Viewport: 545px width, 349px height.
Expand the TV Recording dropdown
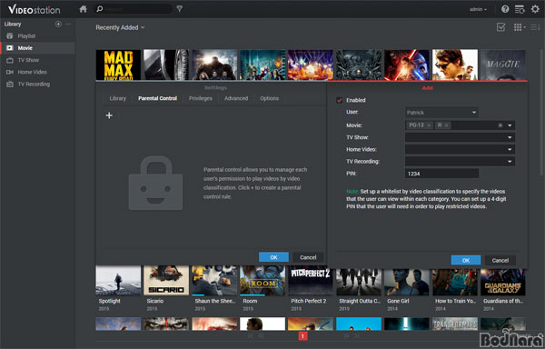tap(510, 162)
